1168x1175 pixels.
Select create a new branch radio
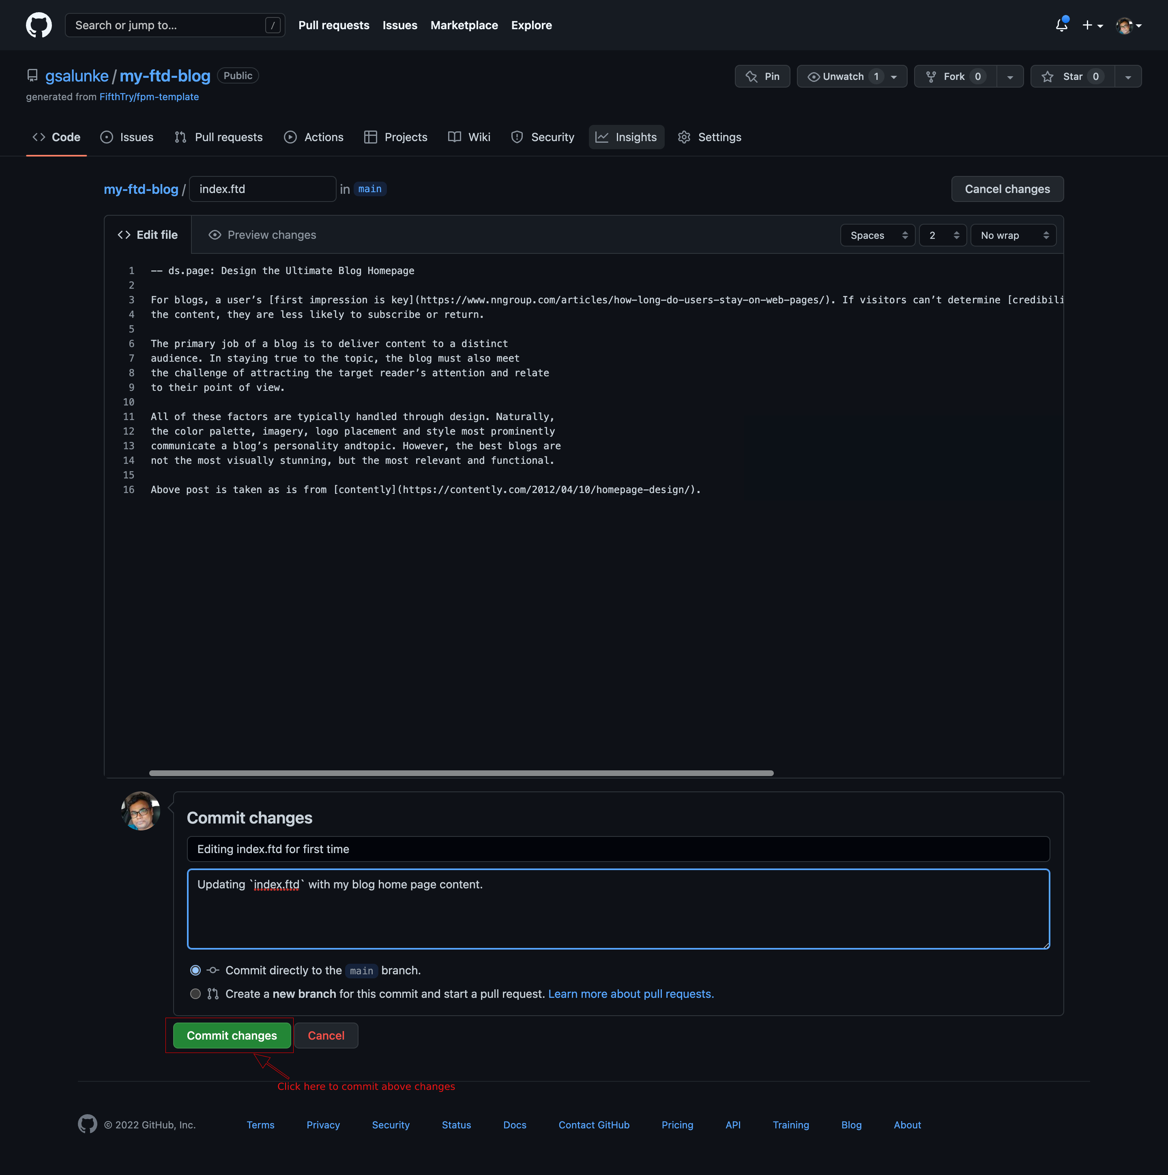195,994
